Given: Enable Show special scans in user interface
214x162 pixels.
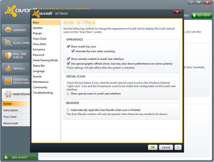Looking at the screenshot, I should pos(68,94).
